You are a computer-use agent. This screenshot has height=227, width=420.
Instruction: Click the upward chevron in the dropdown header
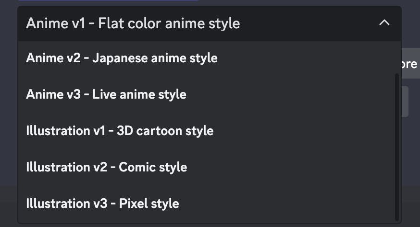(x=384, y=23)
